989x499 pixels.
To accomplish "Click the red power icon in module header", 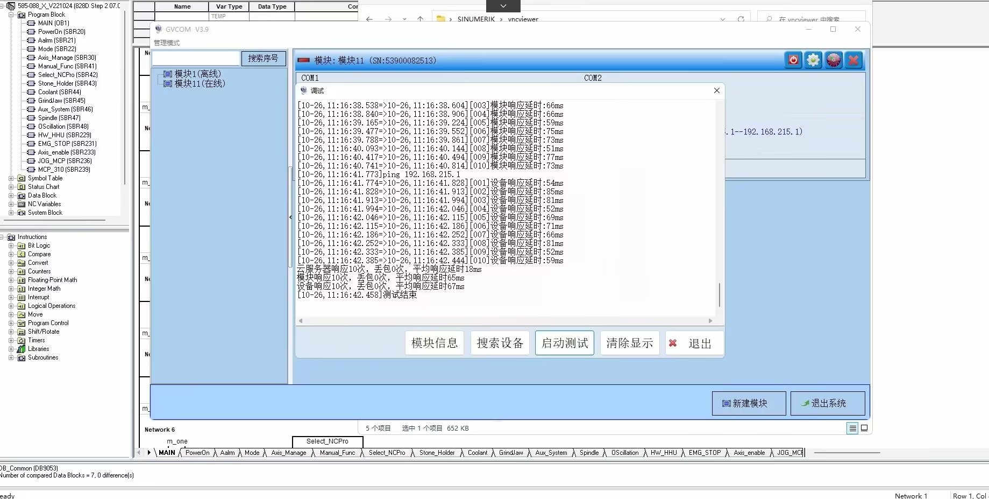I will pos(793,60).
